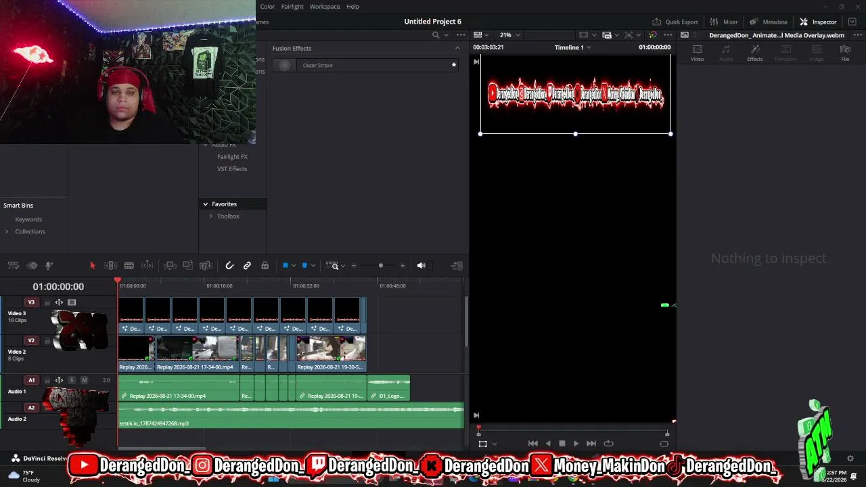Choose the Blade razor tool in timeline toolbar

coord(129,266)
